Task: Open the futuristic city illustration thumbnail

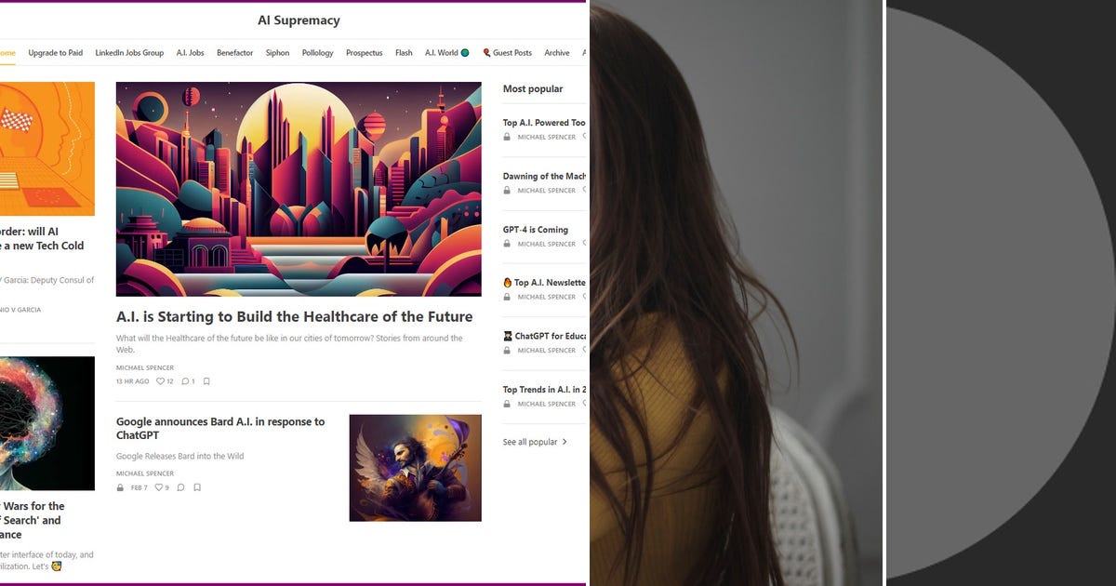Action: pos(299,189)
